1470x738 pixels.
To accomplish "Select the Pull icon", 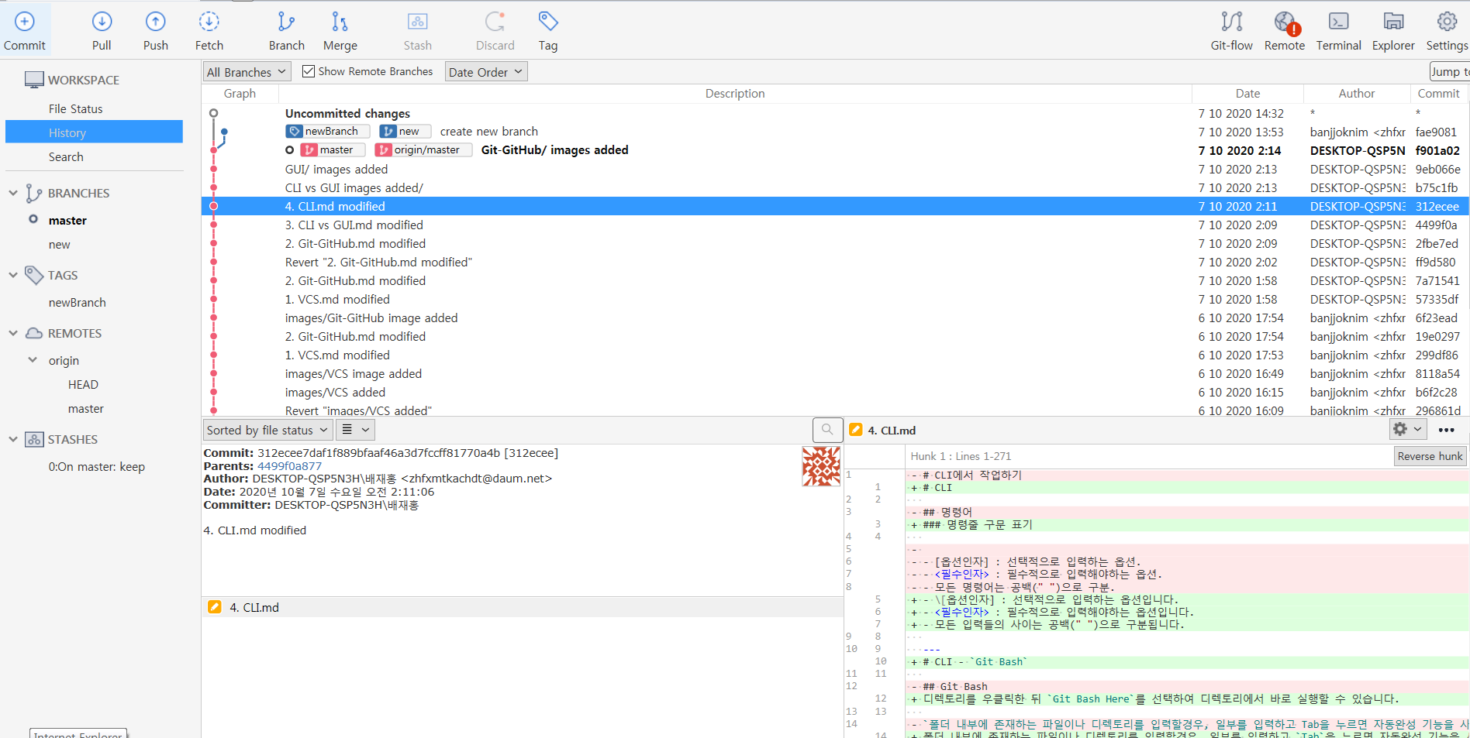I will click(x=102, y=29).
